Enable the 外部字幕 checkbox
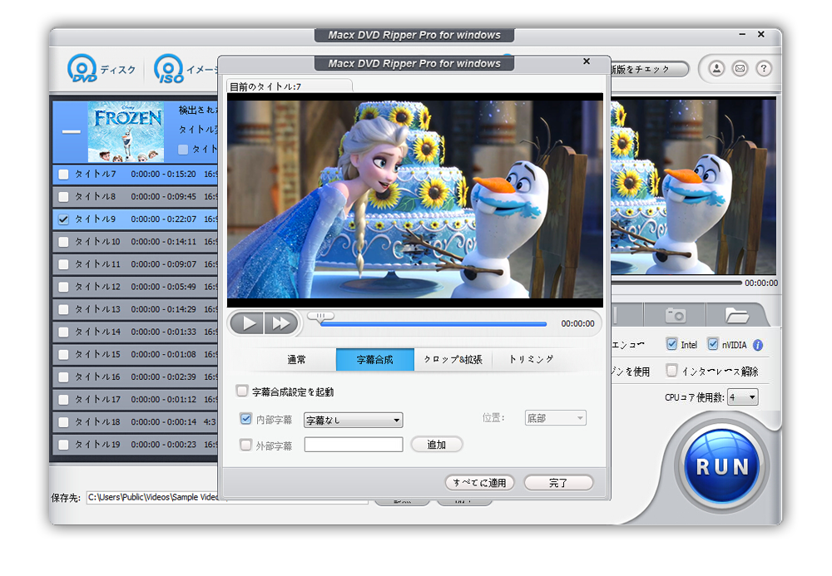Viewport: 832px width, 576px height. pos(245,445)
